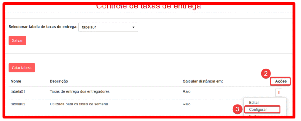Click the Raio value in tabela01 row
Screen dimensions: 301x121
tap(186, 92)
